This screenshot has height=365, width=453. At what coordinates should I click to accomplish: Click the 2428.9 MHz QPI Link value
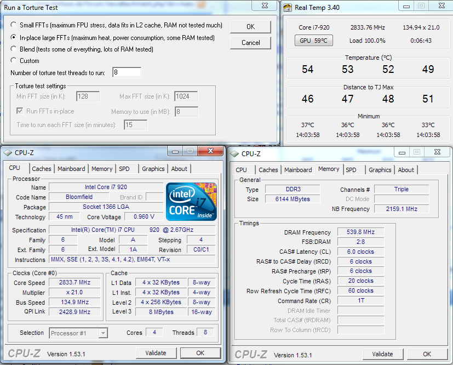[x=74, y=312]
